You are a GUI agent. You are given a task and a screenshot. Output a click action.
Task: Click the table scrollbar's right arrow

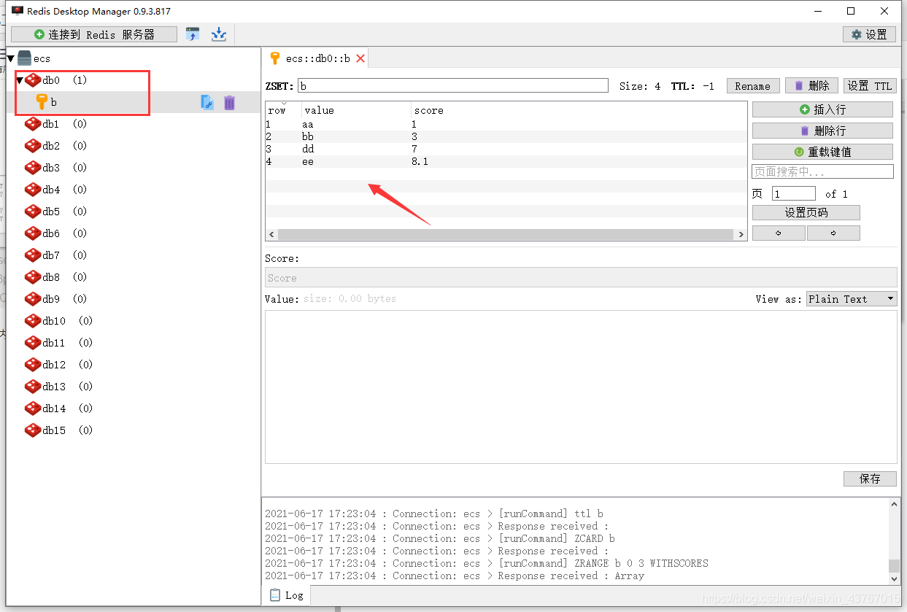pos(741,235)
